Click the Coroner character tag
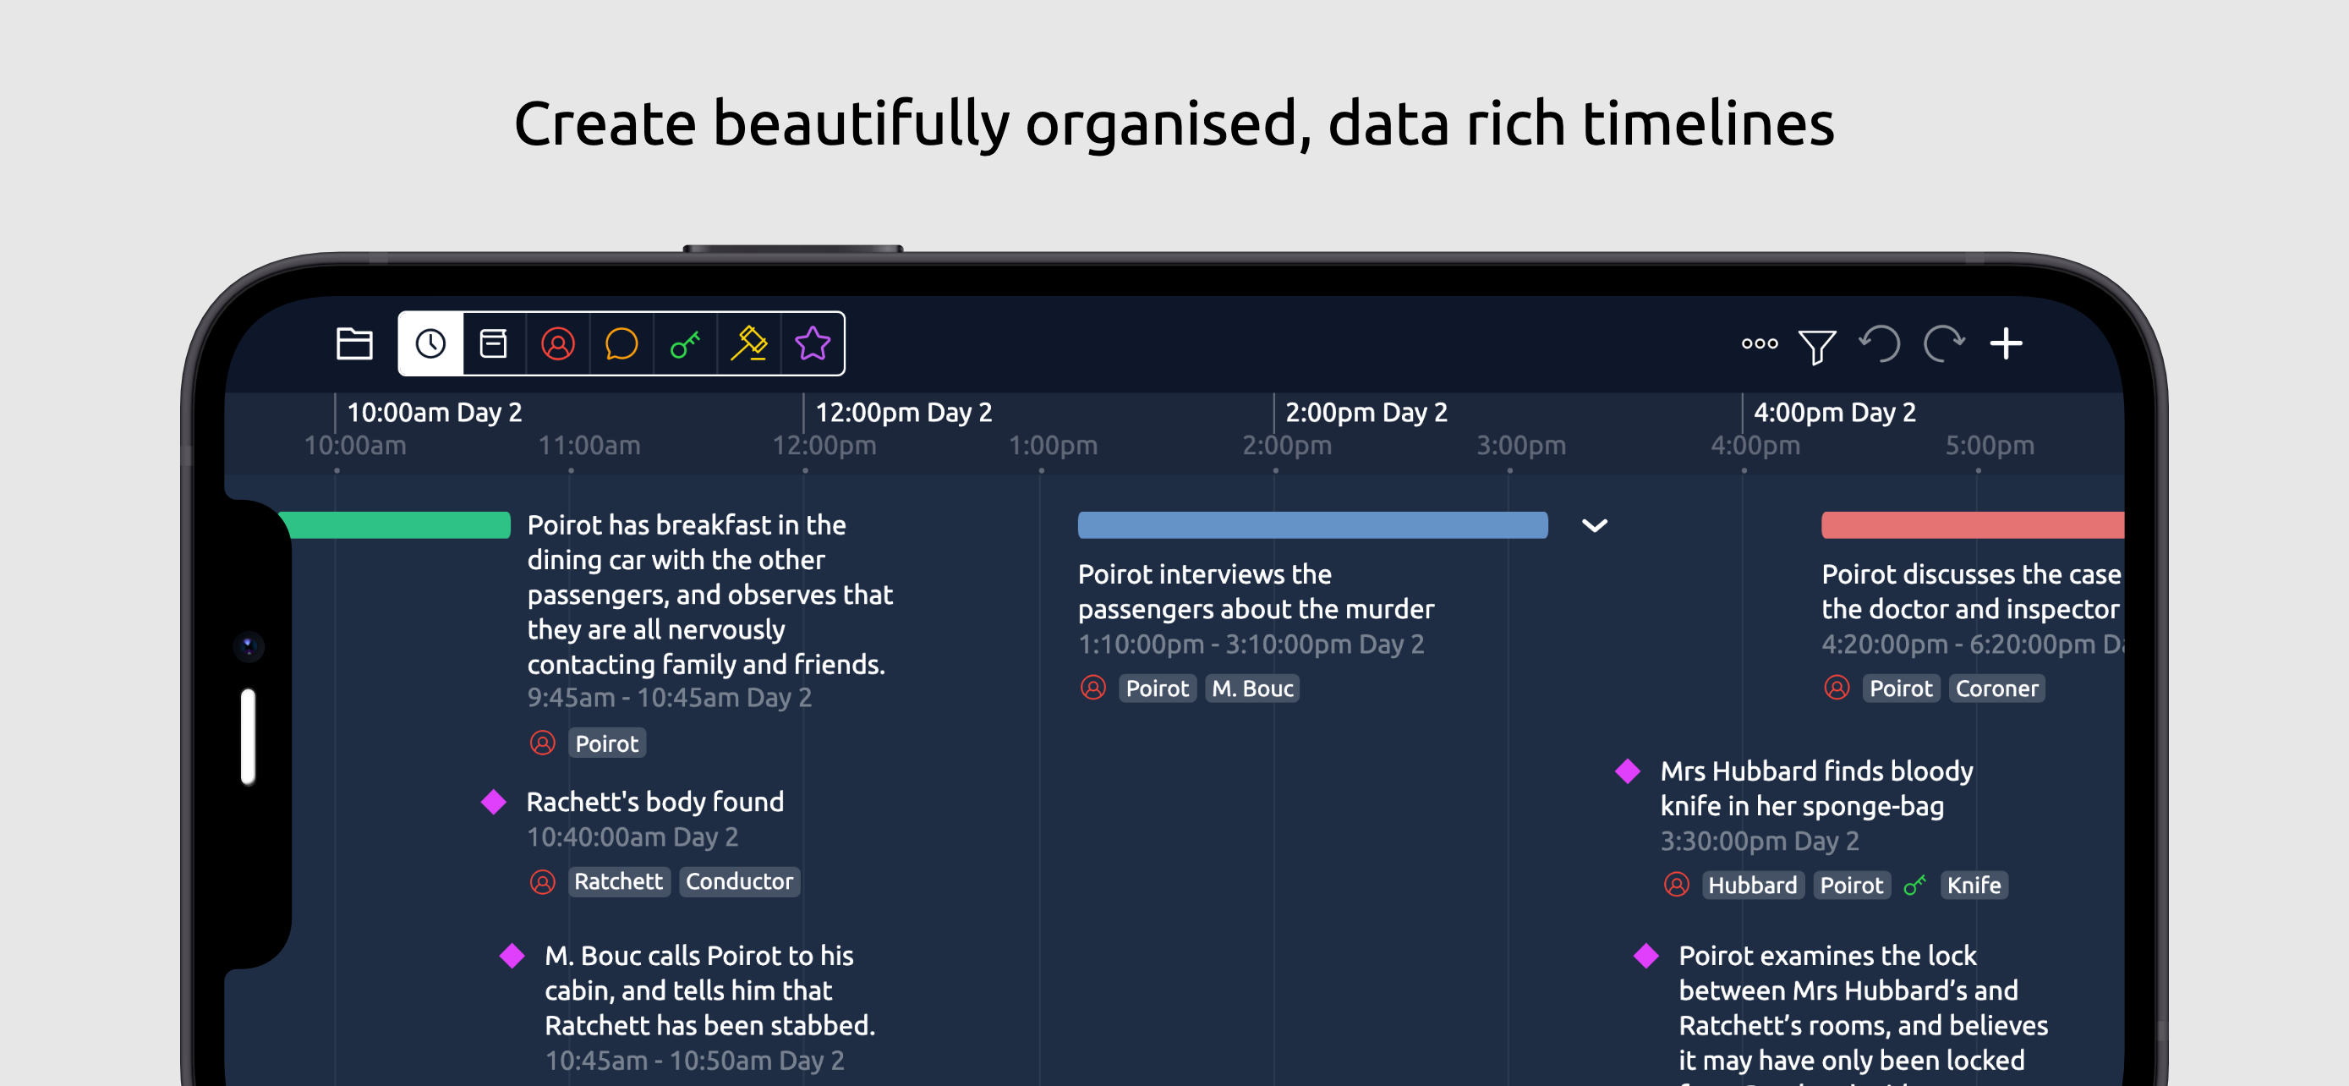2349x1086 pixels. click(x=1996, y=688)
